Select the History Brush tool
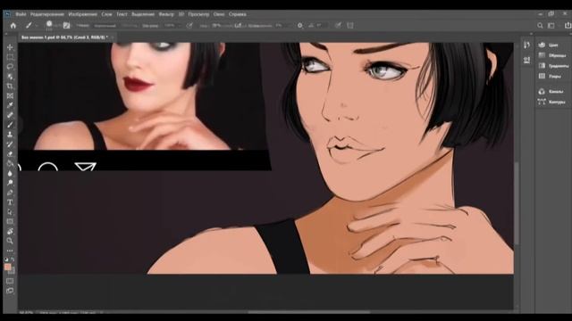The image size is (572, 321). coord(10,144)
